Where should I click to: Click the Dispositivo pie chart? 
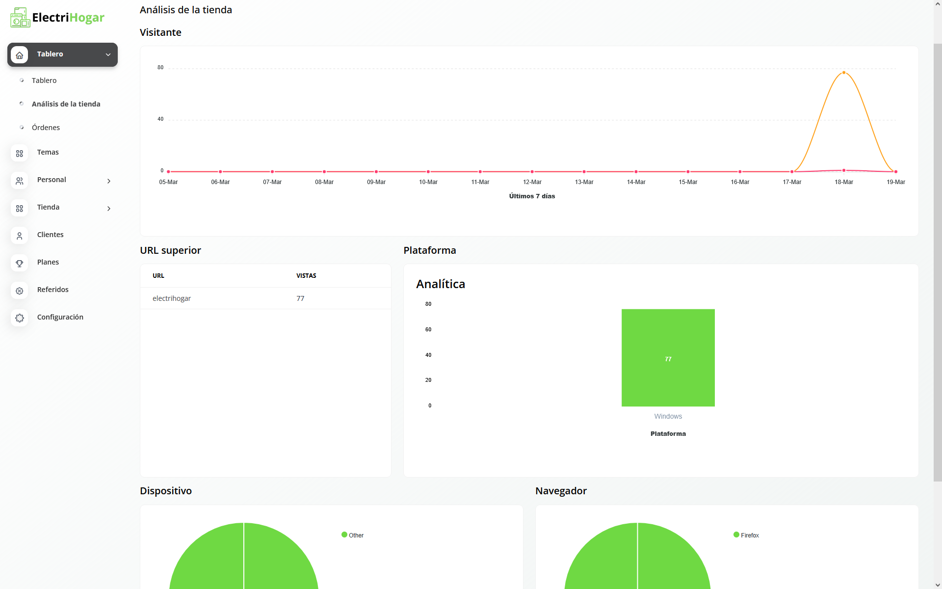pos(244,556)
